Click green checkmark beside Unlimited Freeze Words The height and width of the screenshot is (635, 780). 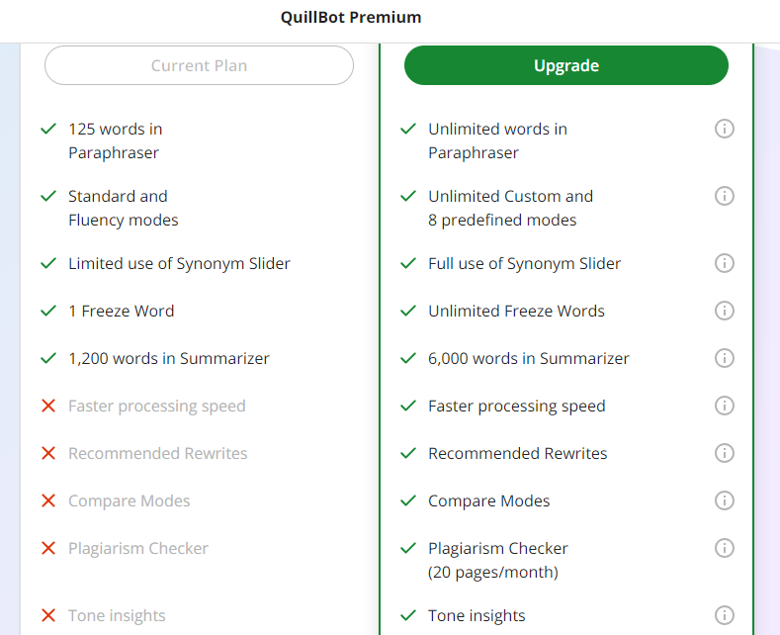[408, 311]
